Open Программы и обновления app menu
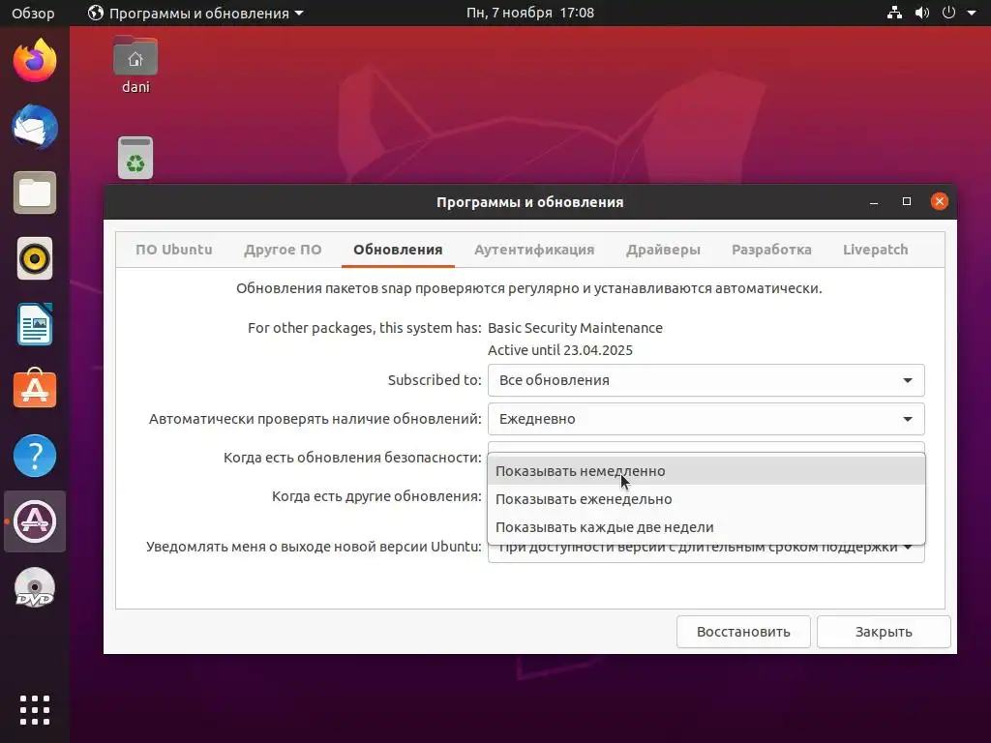This screenshot has height=743, width=991. (x=195, y=13)
